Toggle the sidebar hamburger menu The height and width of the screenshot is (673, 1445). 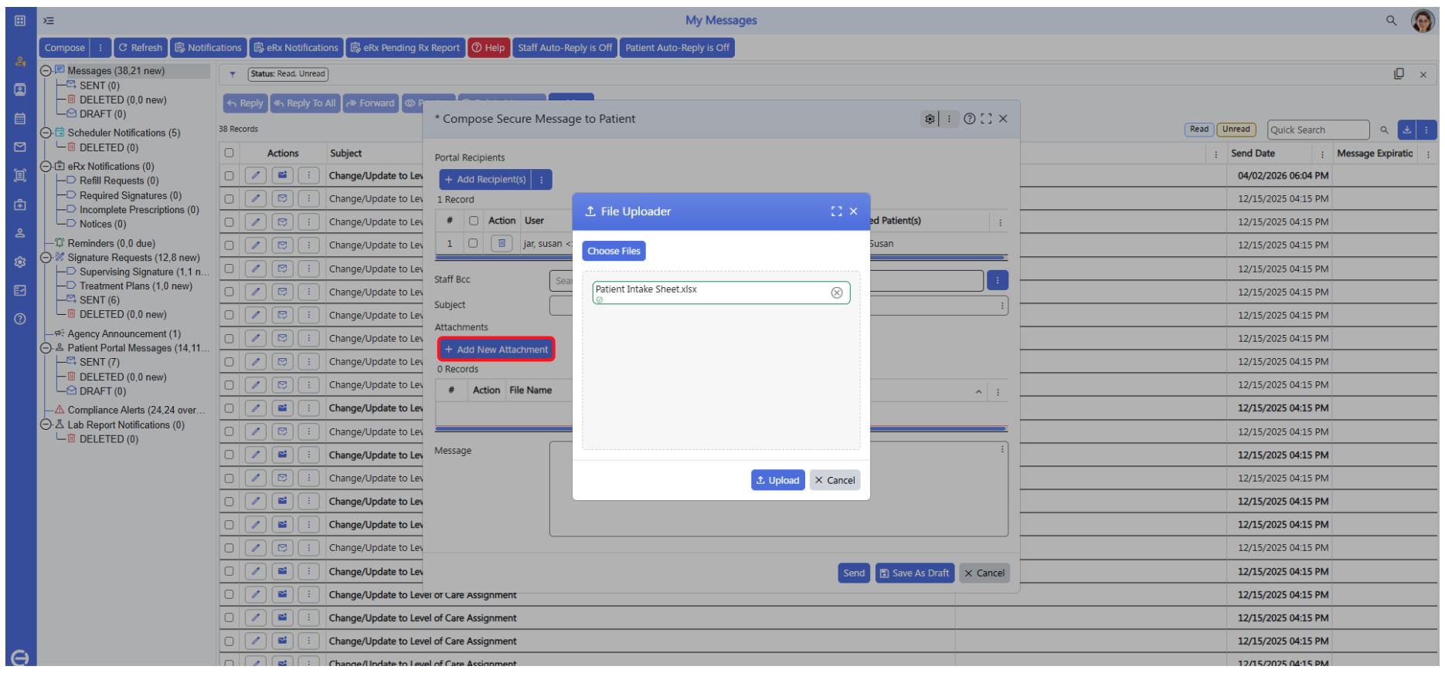[x=49, y=21]
